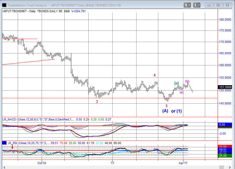
Task: Click the V=204,791 volume readout
Action: pyautogui.click(x=78, y=11)
